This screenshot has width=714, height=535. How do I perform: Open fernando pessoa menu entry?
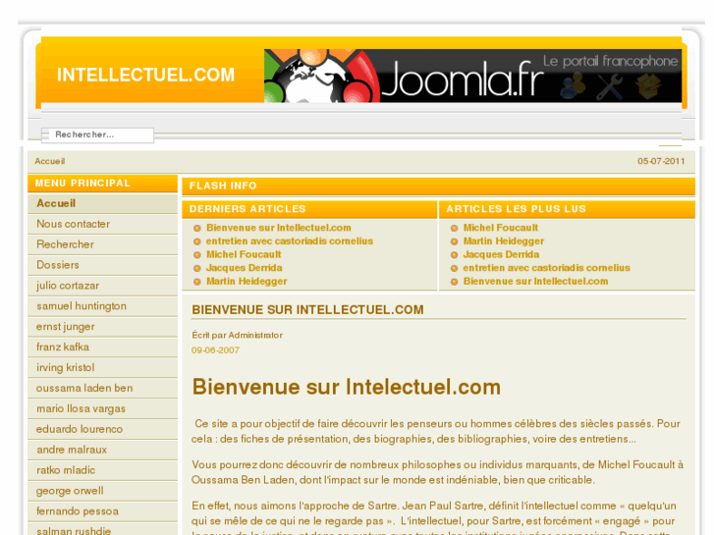pos(102,511)
